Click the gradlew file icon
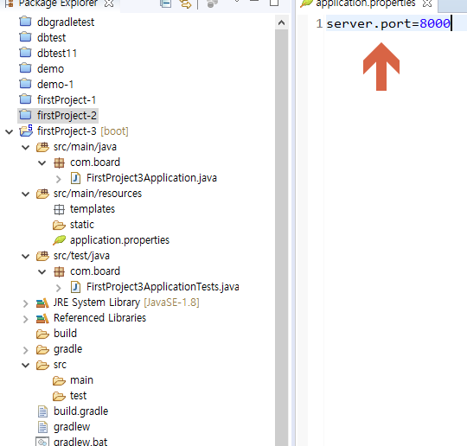 pyautogui.click(x=42, y=427)
